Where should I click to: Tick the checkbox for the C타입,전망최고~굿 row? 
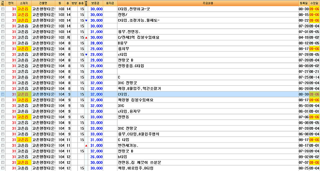[3, 9]
